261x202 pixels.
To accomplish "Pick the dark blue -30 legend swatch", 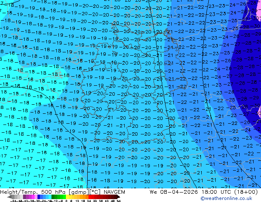I will 39,197.
